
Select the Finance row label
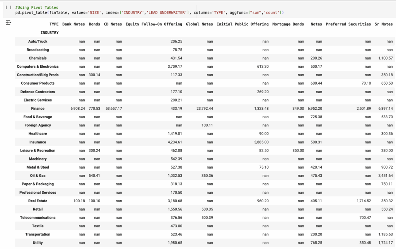pos(38,109)
